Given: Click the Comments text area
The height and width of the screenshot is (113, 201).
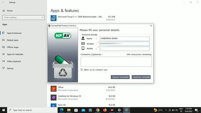Looking at the screenshot, I should point(116,62).
